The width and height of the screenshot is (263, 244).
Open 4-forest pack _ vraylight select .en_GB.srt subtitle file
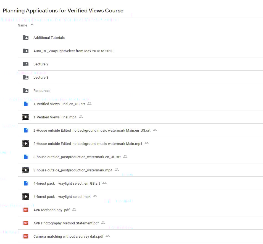tap(67, 183)
